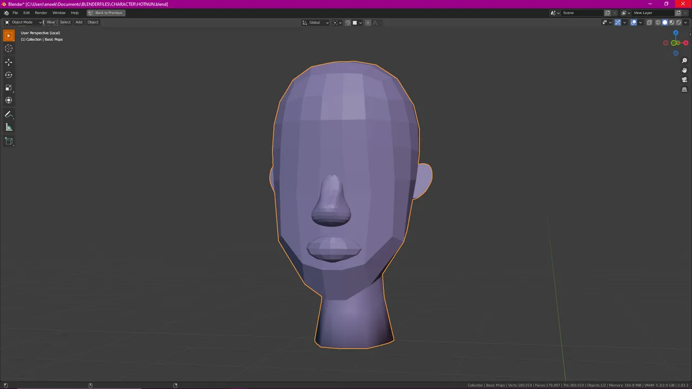Open the File menu
The height and width of the screenshot is (389, 692).
pyautogui.click(x=15, y=13)
